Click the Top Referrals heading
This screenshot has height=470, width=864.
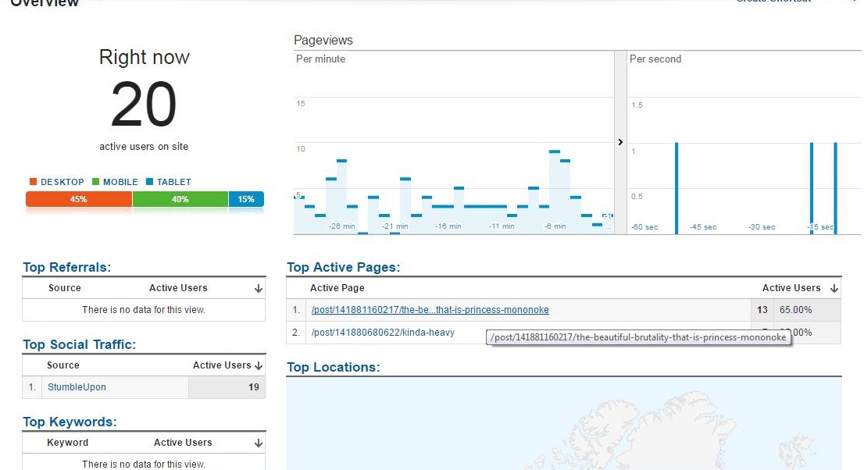[x=66, y=267]
